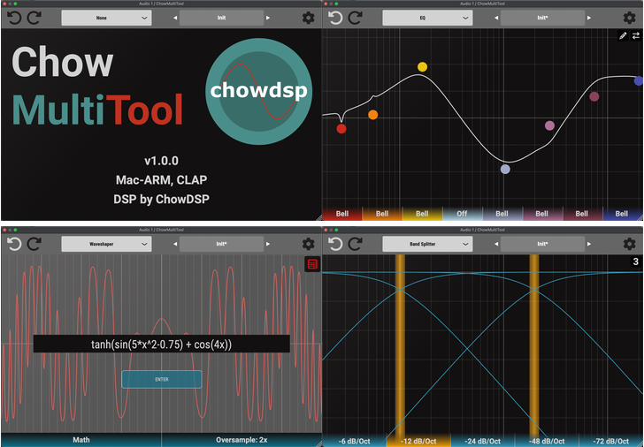Click the pink EQ band node
This screenshot has width=644, height=447.
point(549,126)
